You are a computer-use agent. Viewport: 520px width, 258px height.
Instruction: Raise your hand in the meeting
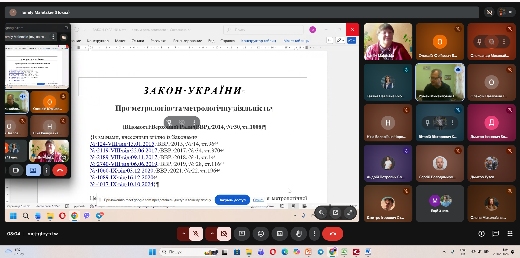pos(299,234)
